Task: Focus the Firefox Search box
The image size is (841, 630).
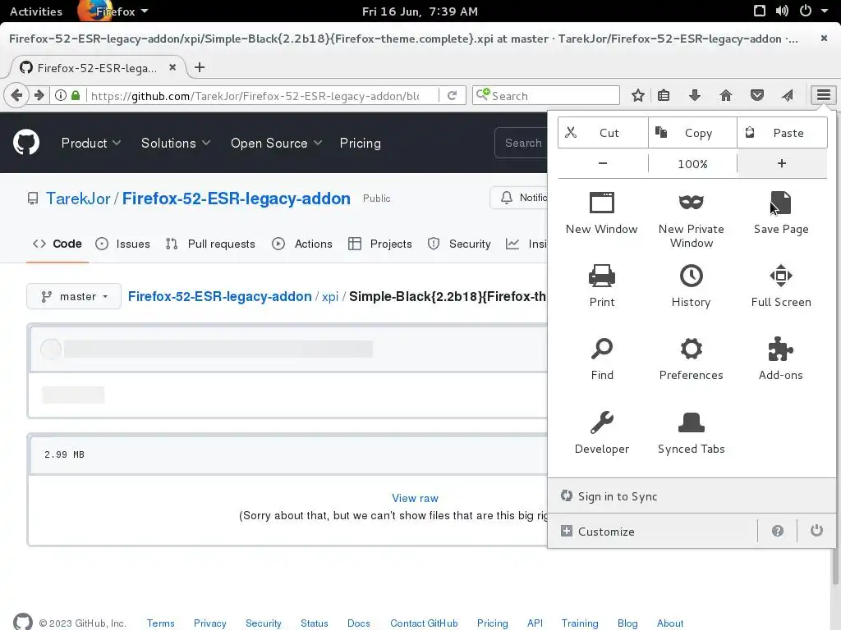Action: 546,95
